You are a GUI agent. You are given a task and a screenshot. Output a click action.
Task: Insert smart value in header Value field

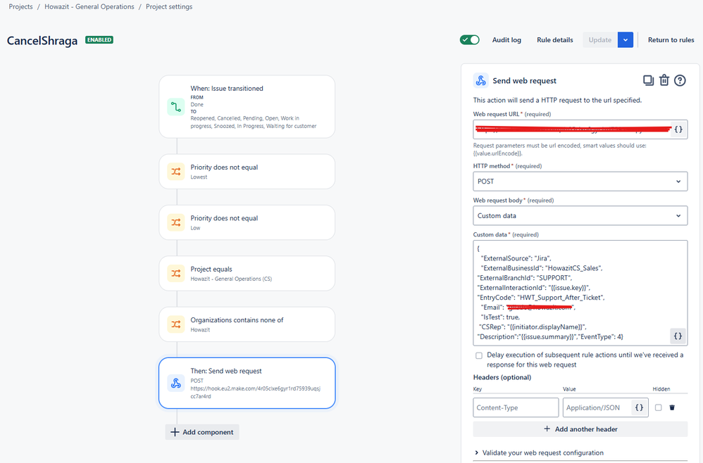640,407
